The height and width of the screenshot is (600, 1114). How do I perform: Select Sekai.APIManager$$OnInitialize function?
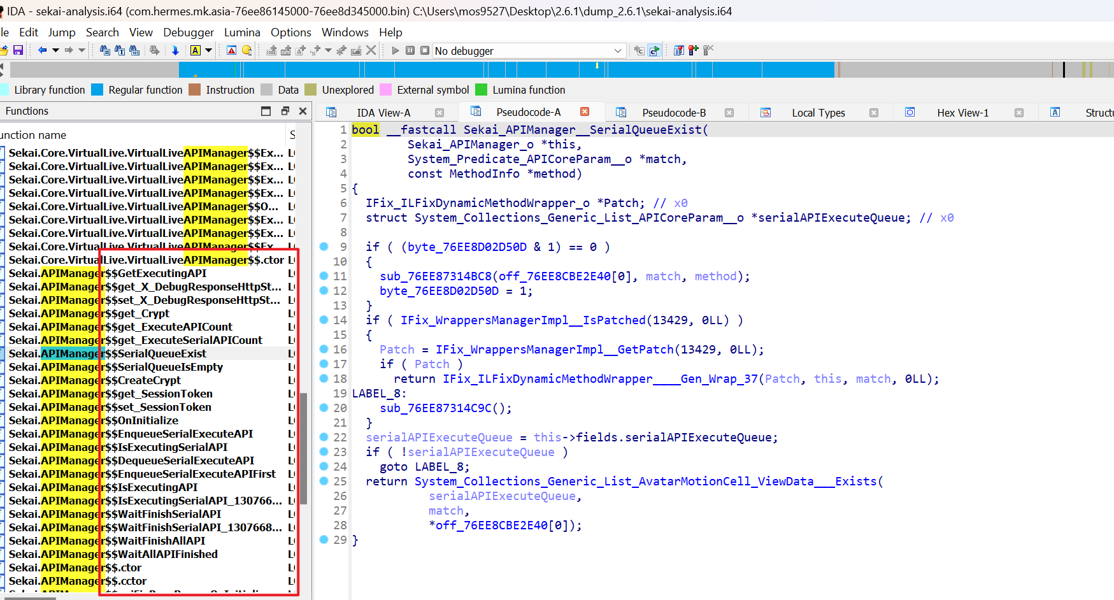pos(94,420)
